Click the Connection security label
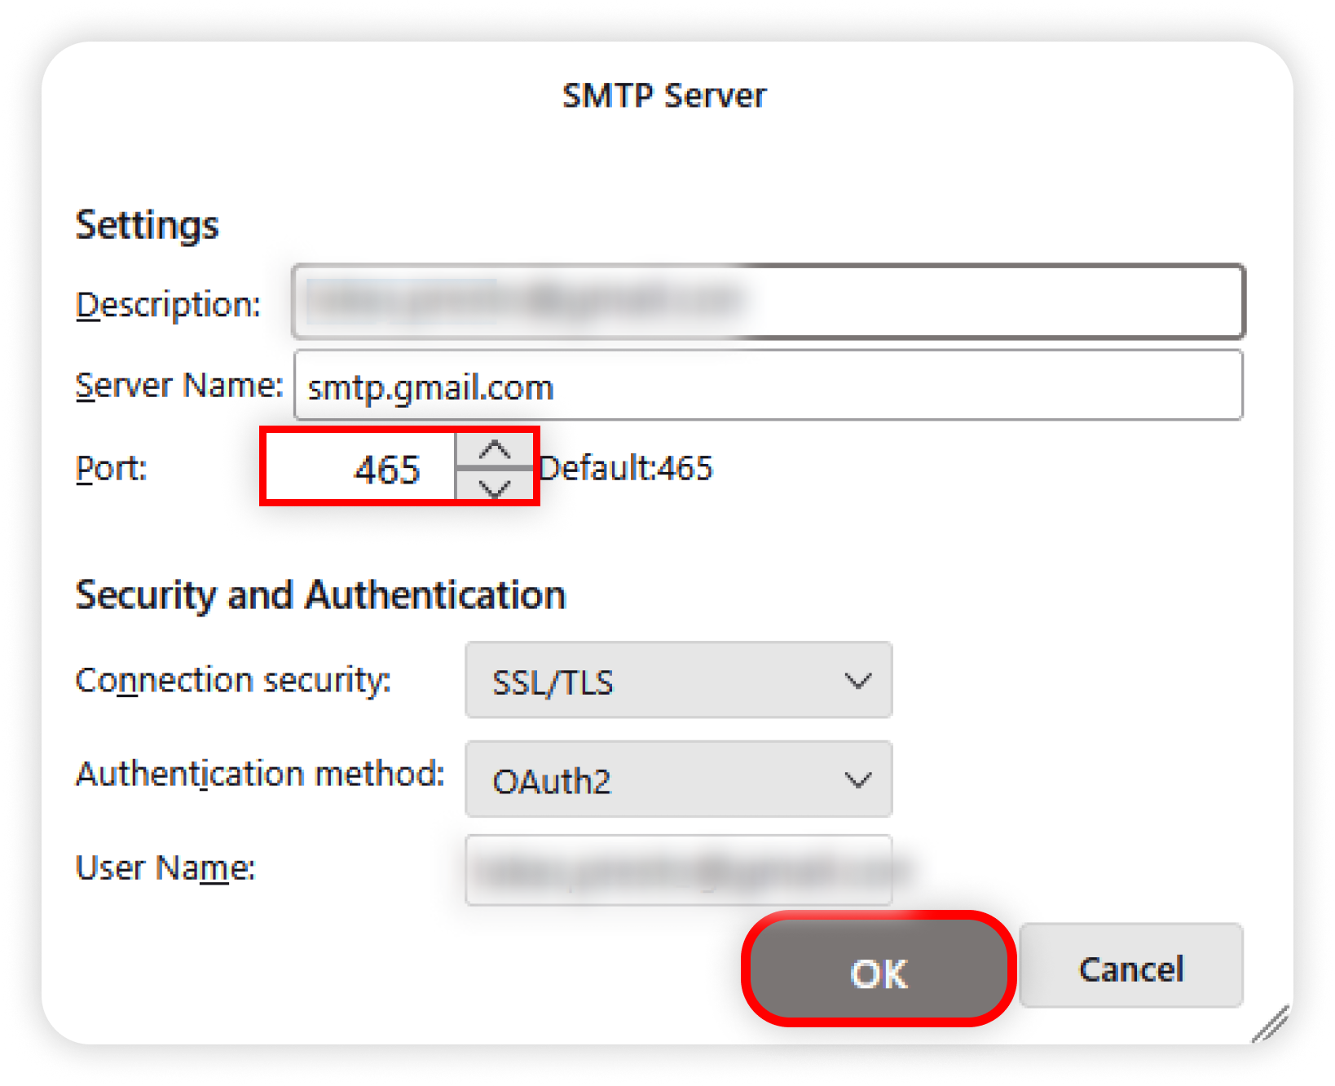 click(x=233, y=680)
